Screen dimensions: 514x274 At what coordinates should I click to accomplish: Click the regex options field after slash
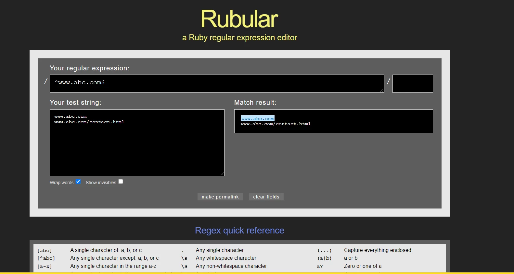tap(413, 84)
